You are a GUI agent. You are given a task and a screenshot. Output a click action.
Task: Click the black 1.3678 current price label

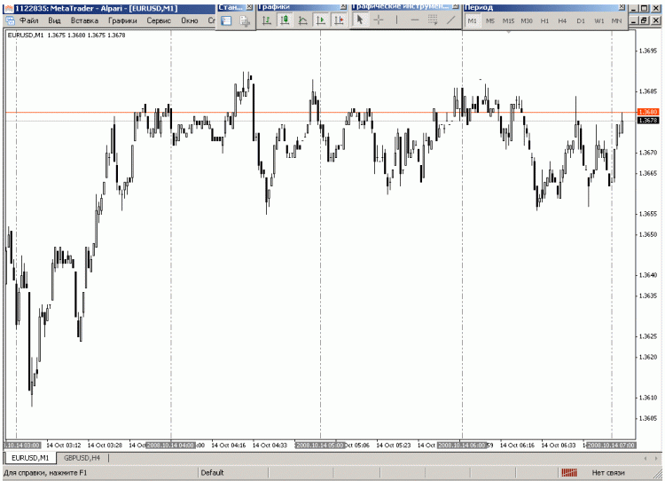(x=647, y=121)
